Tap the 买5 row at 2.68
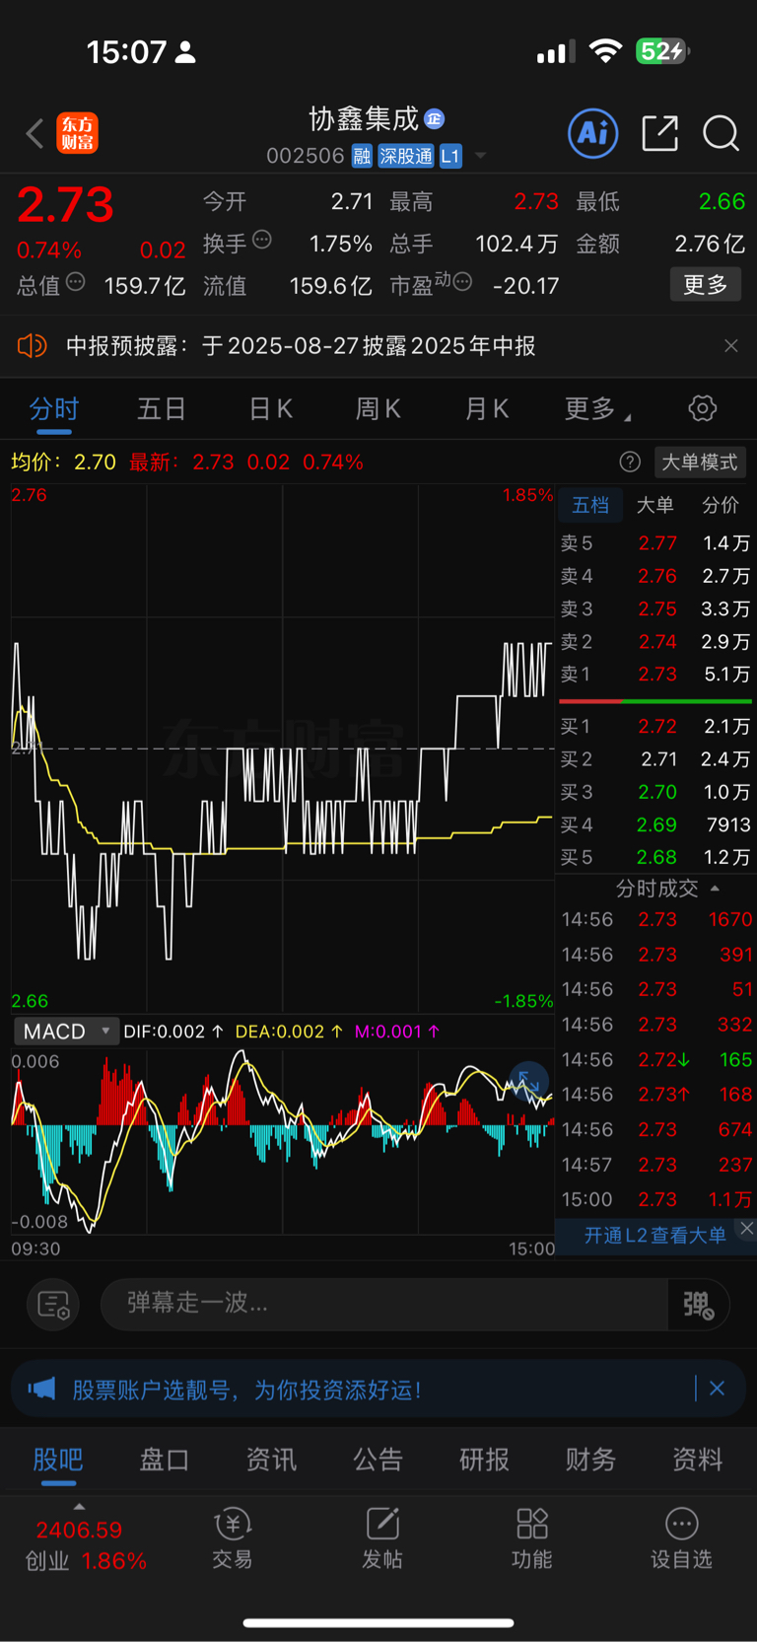The width and height of the screenshot is (757, 1642). pyautogui.click(x=655, y=857)
